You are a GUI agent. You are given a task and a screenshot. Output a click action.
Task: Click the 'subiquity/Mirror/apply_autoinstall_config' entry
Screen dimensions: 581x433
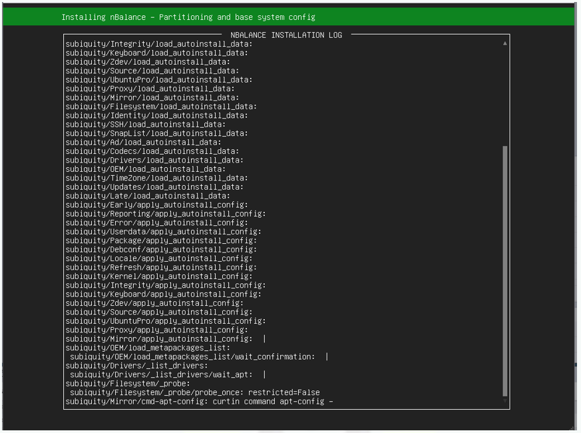158,339
